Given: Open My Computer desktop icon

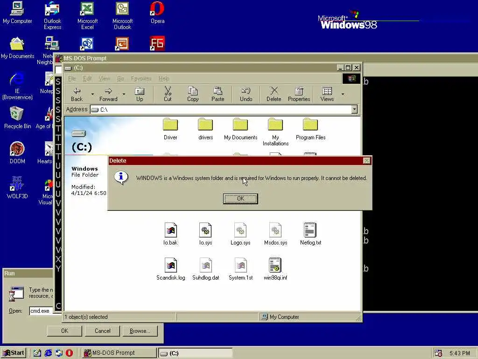Looking at the screenshot, I should coord(17,13).
